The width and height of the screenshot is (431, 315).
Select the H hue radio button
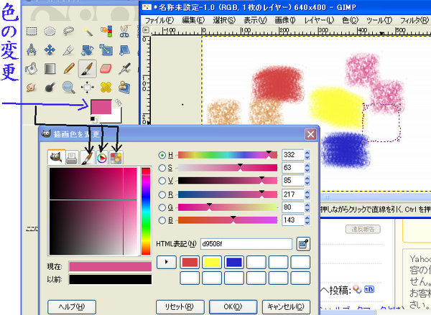(162, 155)
